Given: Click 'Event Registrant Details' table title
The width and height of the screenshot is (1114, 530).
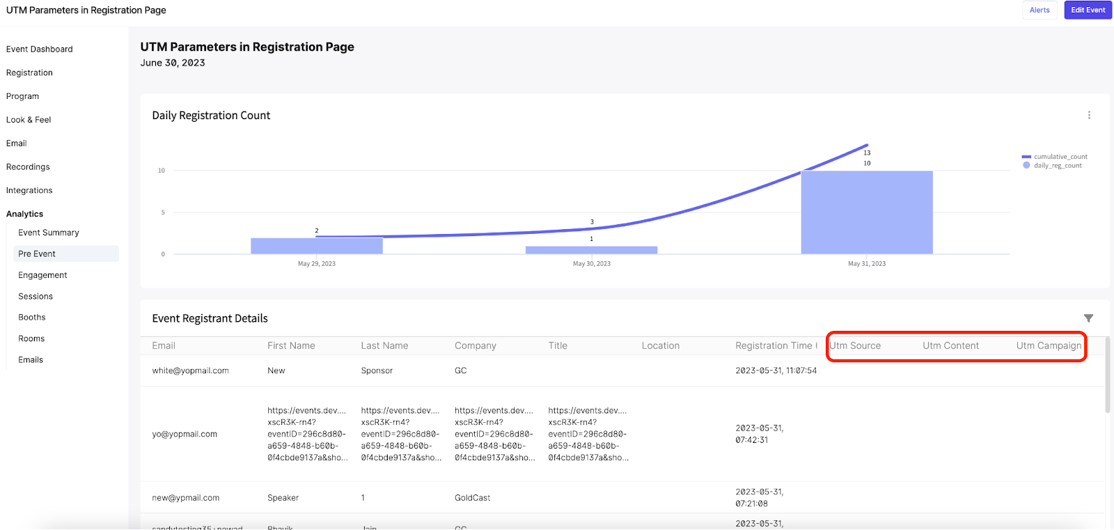Looking at the screenshot, I should click(x=210, y=318).
